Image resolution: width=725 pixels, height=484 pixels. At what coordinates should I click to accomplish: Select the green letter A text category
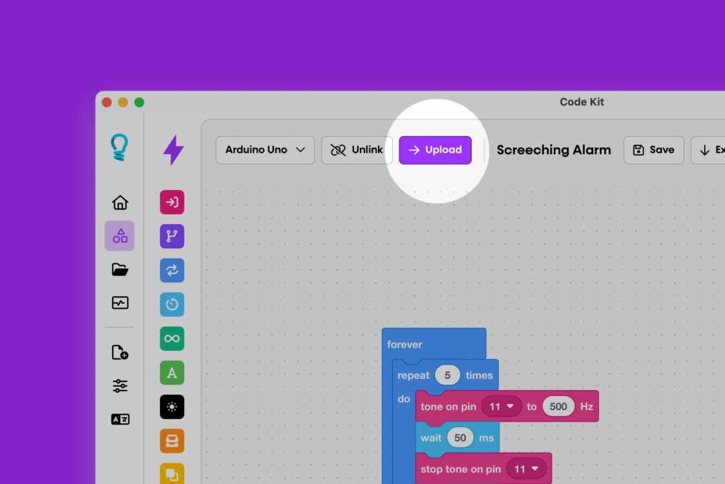(x=172, y=373)
